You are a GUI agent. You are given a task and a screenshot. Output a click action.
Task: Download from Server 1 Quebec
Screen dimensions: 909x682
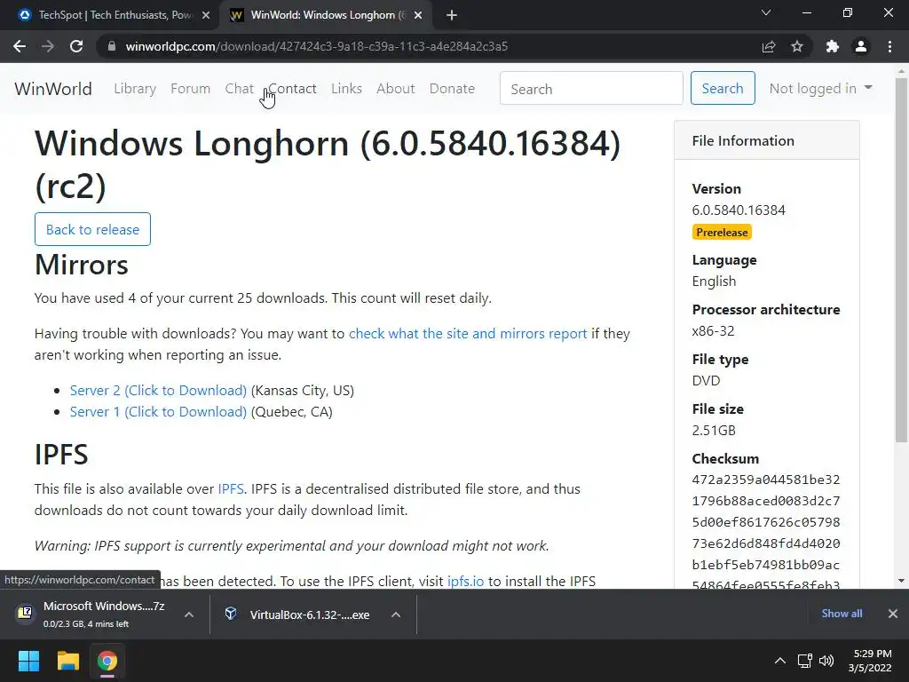[158, 412]
